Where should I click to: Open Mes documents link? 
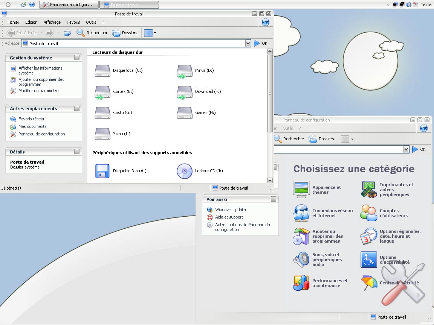tap(32, 126)
